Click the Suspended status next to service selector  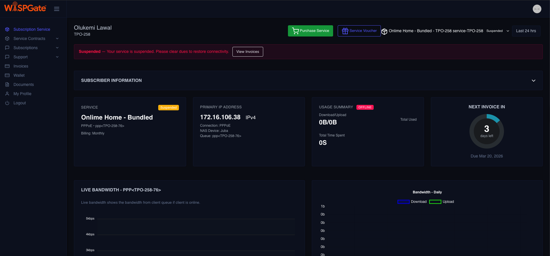coord(494,31)
